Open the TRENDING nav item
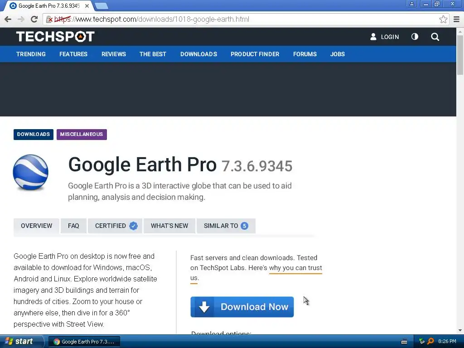This screenshot has width=464, height=348. [x=31, y=54]
